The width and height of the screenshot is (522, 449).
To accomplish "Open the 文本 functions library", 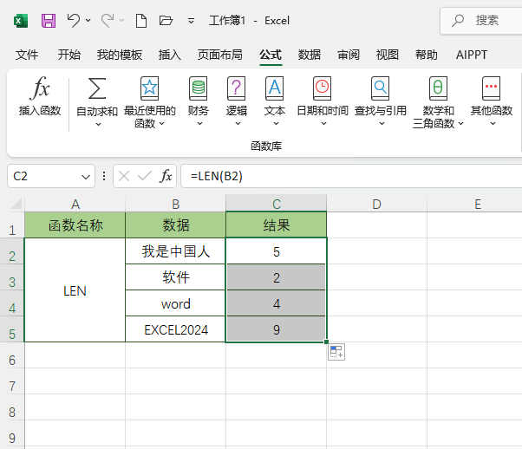I will [275, 101].
